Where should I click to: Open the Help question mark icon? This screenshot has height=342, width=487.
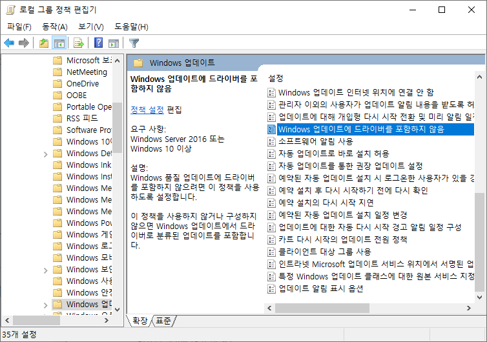(98, 43)
